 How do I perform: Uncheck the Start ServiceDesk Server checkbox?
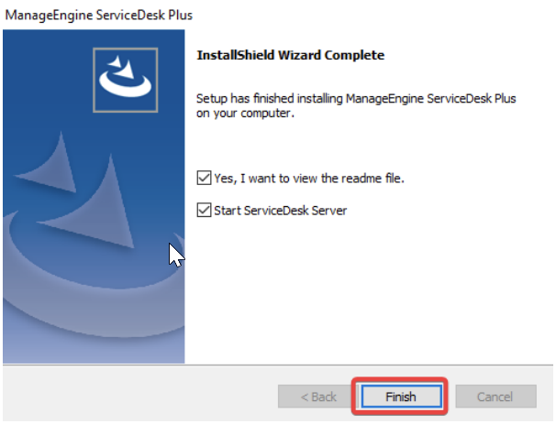click(204, 211)
